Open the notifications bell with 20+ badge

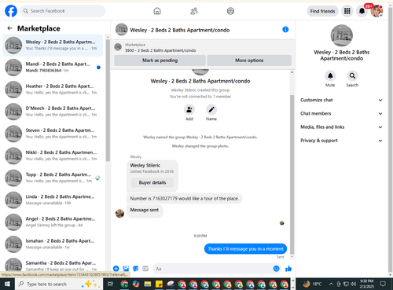click(x=362, y=11)
